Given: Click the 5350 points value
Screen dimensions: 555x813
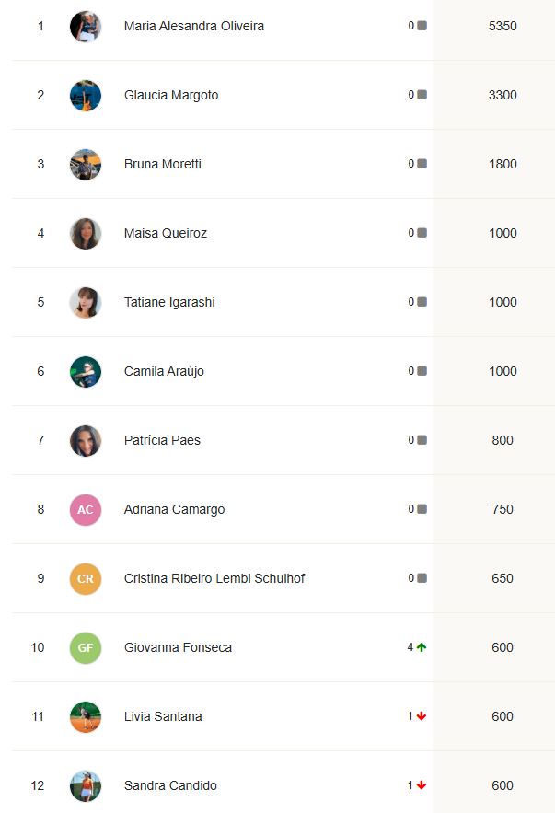Looking at the screenshot, I should pos(503,26).
